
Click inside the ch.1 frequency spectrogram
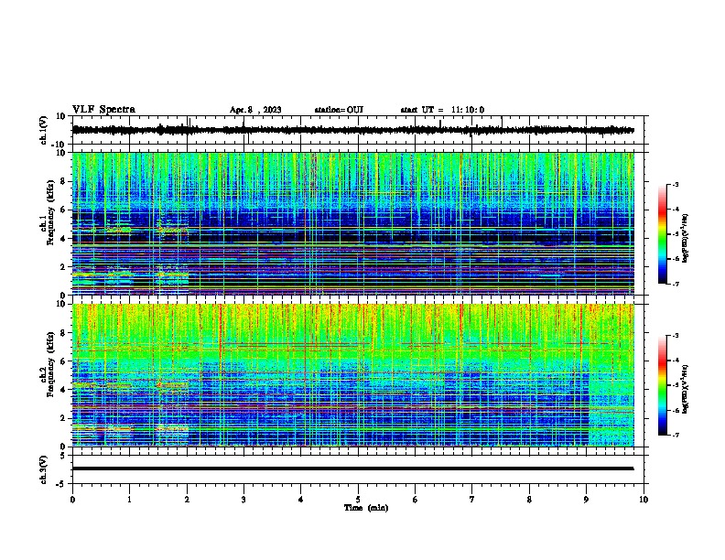click(353, 223)
